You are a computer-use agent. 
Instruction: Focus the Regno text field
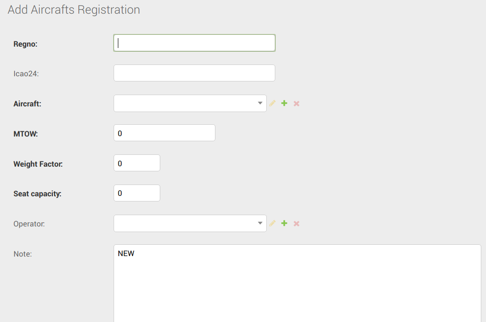pyautogui.click(x=194, y=43)
